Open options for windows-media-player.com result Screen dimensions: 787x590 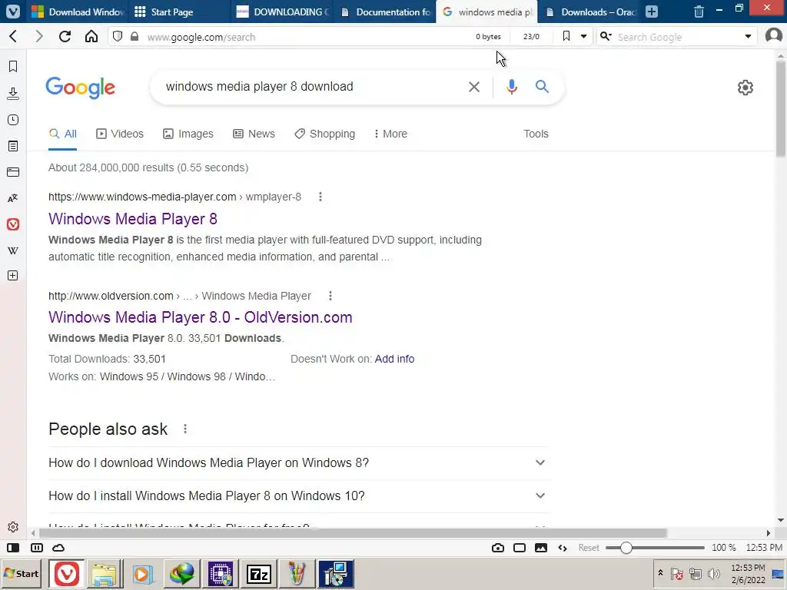[x=320, y=197]
